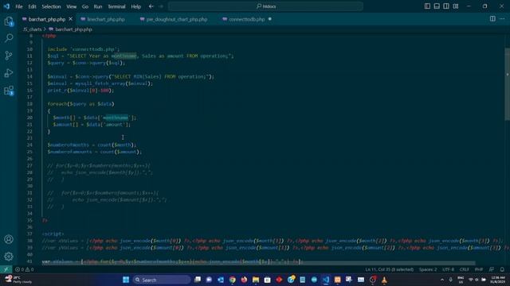Open the Edit menu
Viewport: 510px width, 286px height.
coord(32,6)
